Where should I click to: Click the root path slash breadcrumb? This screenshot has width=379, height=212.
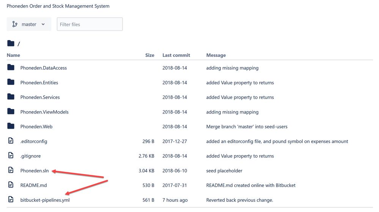tap(19, 44)
